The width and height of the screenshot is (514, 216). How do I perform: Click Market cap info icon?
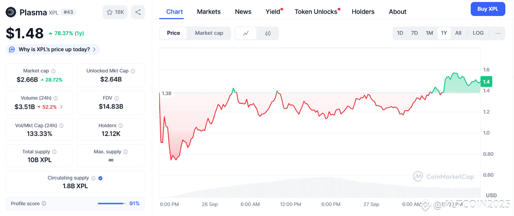point(53,71)
